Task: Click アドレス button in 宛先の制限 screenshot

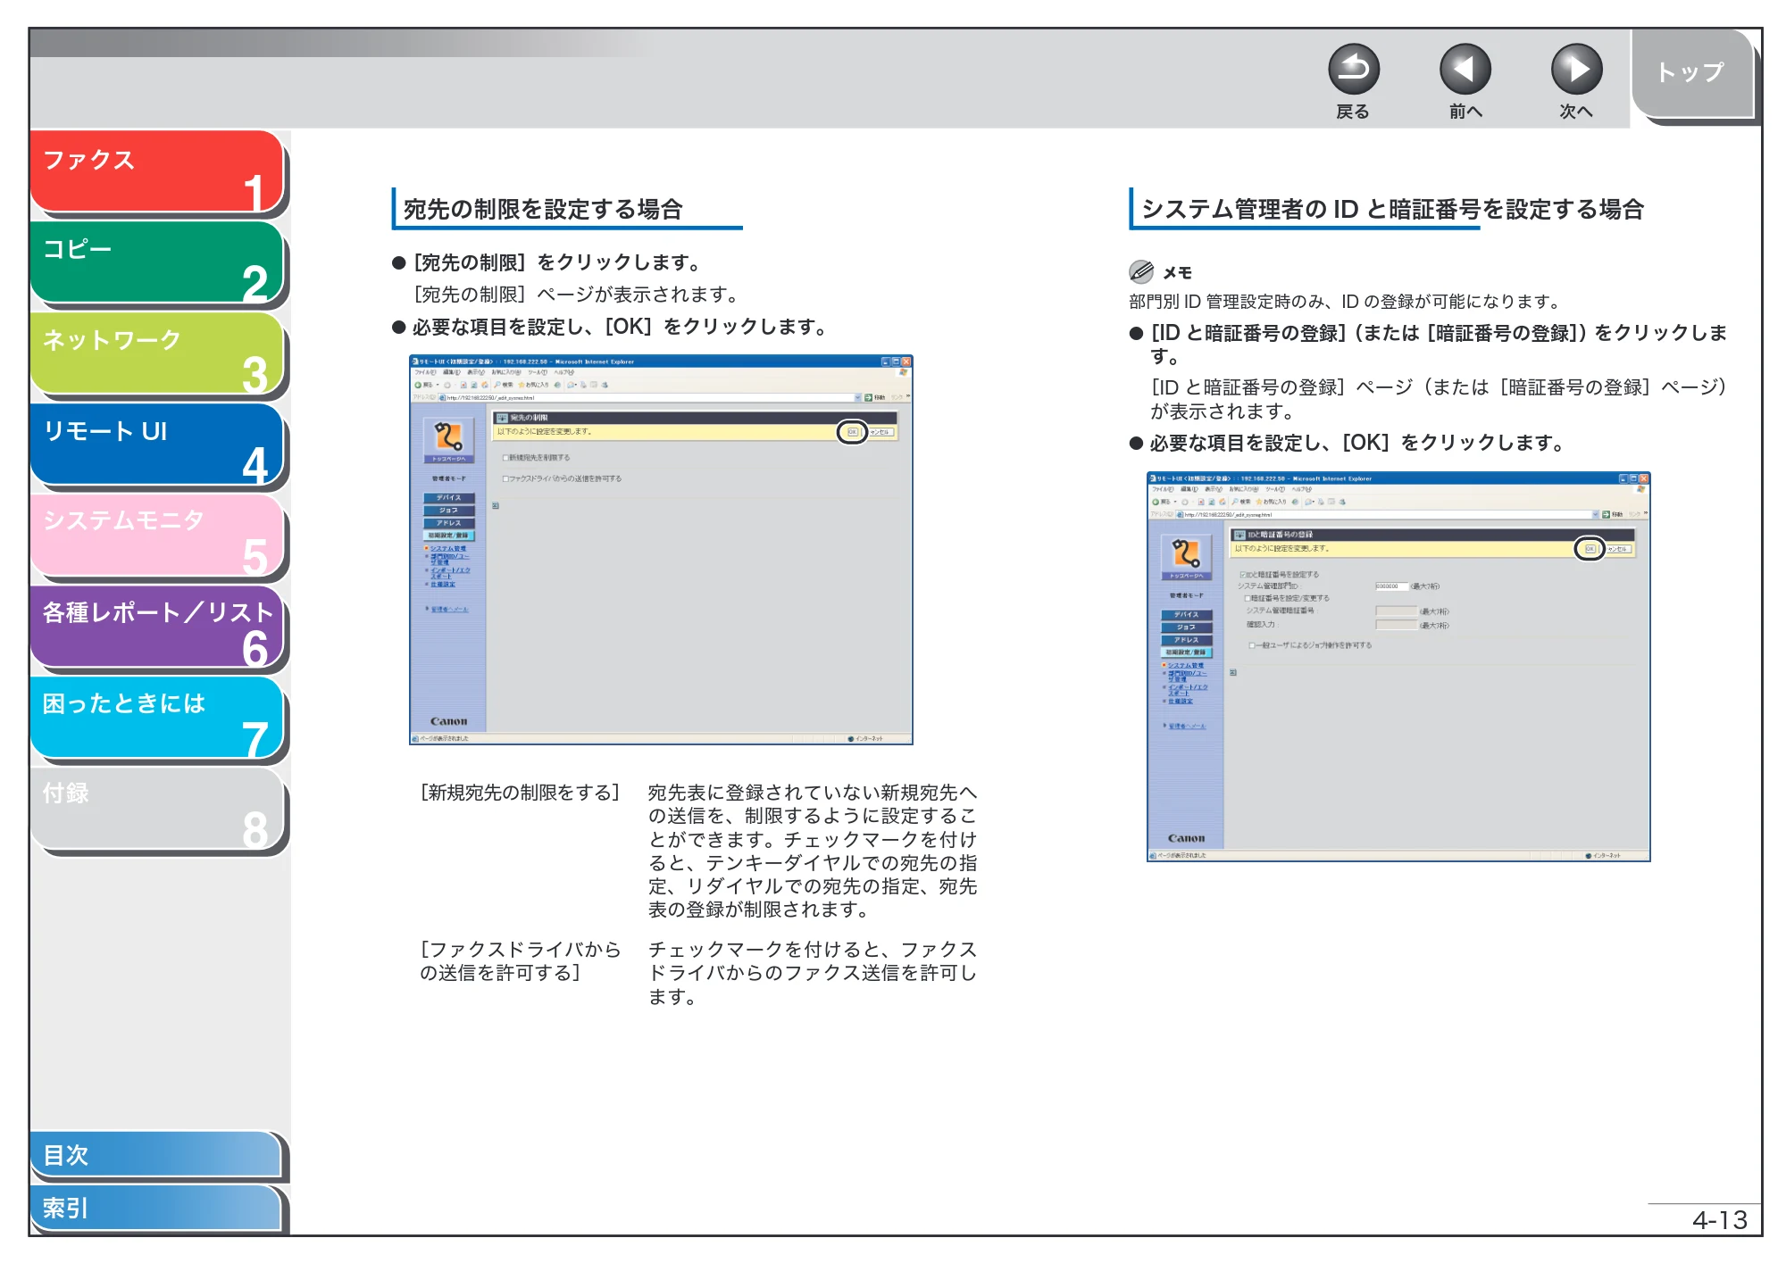Action: click(x=449, y=523)
